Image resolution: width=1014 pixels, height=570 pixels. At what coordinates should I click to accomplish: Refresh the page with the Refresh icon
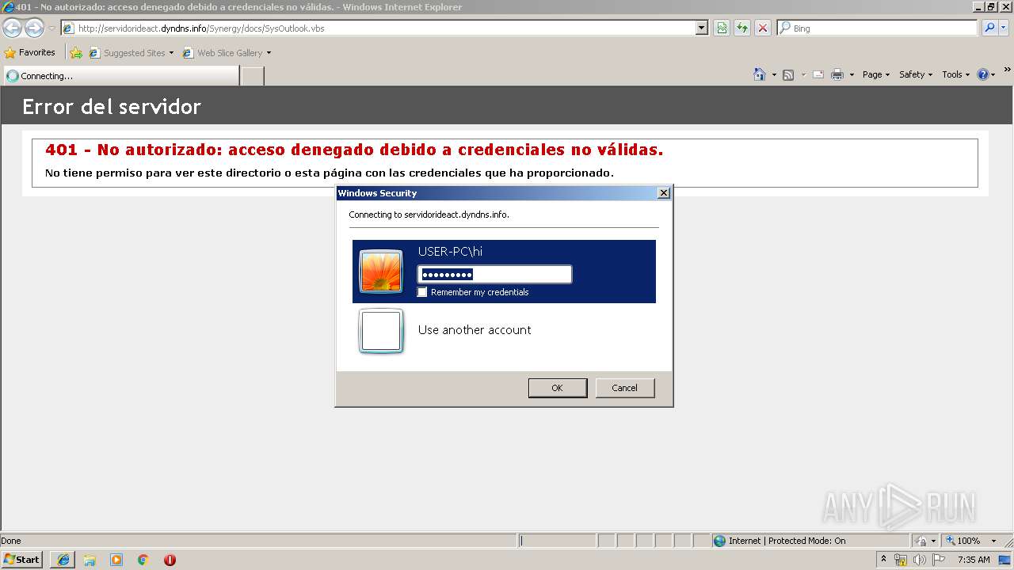coord(742,28)
